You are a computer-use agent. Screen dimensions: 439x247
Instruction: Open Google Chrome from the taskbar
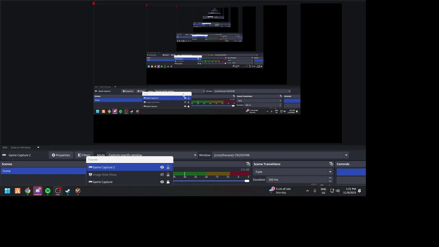[27, 191]
